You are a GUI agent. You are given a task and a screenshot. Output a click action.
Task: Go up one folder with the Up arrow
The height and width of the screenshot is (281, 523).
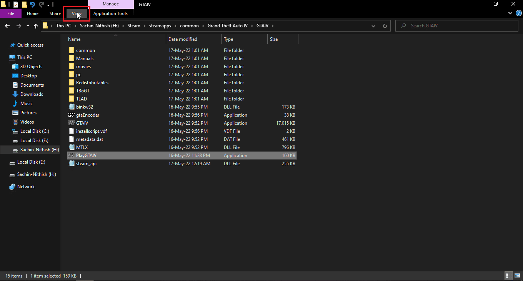tap(36, 26)
